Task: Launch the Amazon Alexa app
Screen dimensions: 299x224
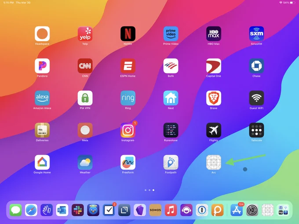Action: pyautogui.click(x=42, y=98)
